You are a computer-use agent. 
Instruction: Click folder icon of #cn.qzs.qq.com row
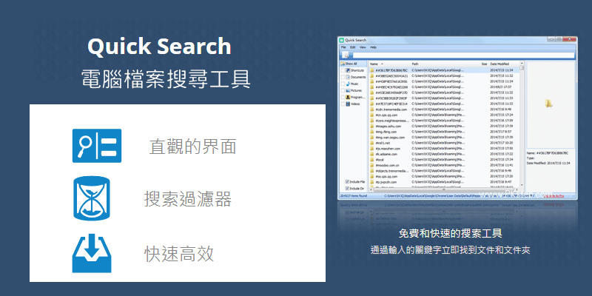click(372, 115)
